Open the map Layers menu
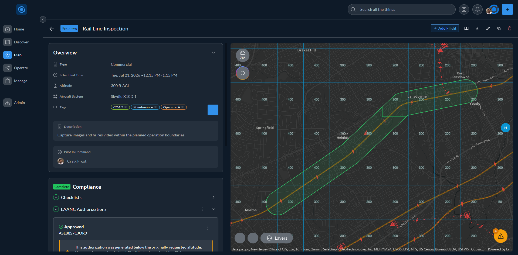Viewport: 518px width, 255px height. pos(277,238)
